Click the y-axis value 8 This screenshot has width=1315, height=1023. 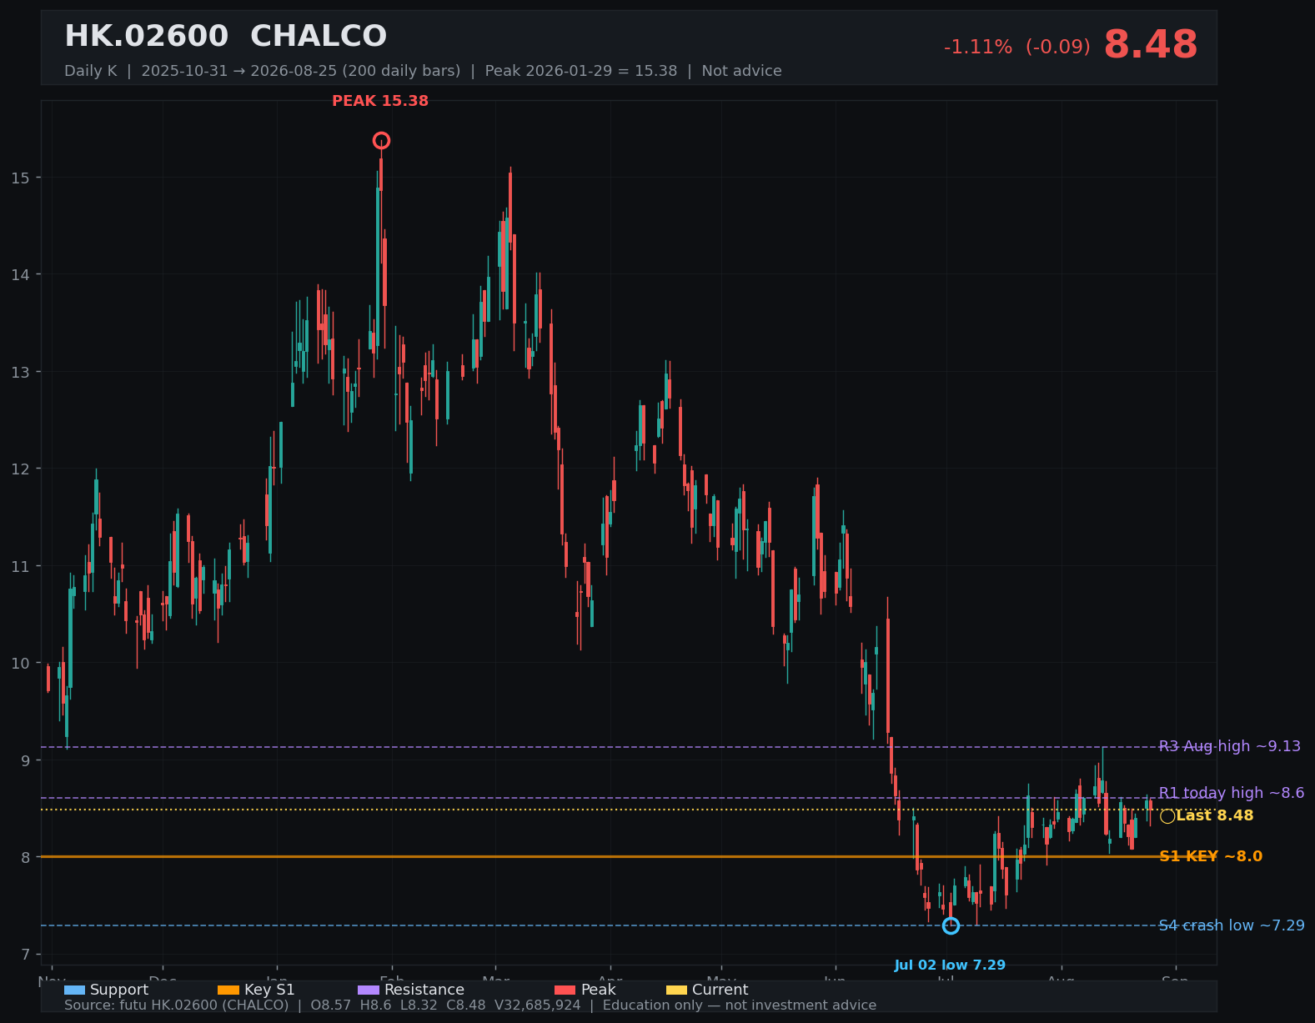[25, 857]
